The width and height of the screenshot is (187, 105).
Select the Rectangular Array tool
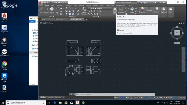(x=73, y=14)
